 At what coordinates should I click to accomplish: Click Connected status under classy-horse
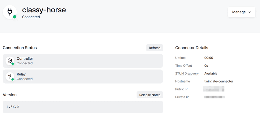point(31,17)
